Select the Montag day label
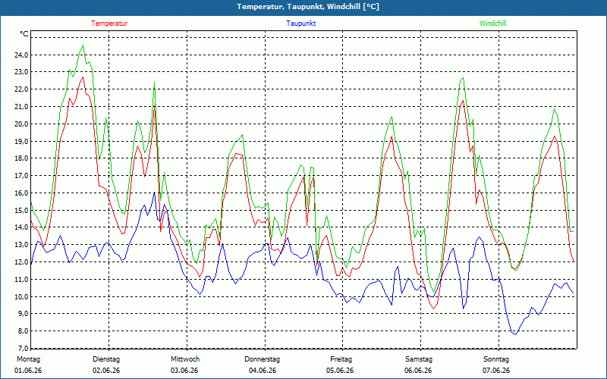 click(x=28, y=359)
